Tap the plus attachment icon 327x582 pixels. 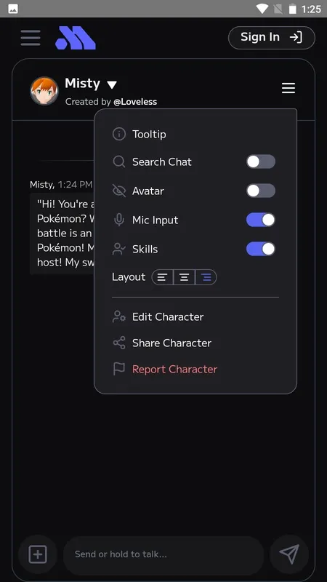point(38,554)
